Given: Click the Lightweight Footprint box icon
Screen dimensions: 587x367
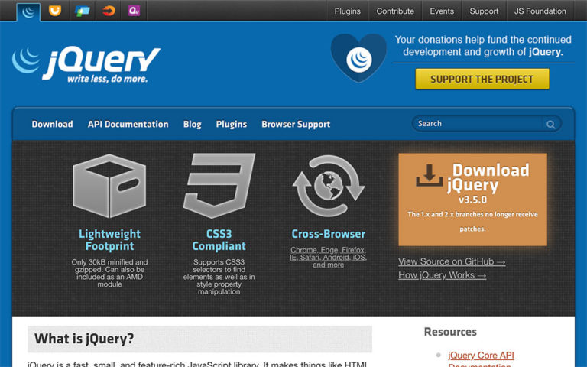Looking at the screenshot, I should pos(109,186).
